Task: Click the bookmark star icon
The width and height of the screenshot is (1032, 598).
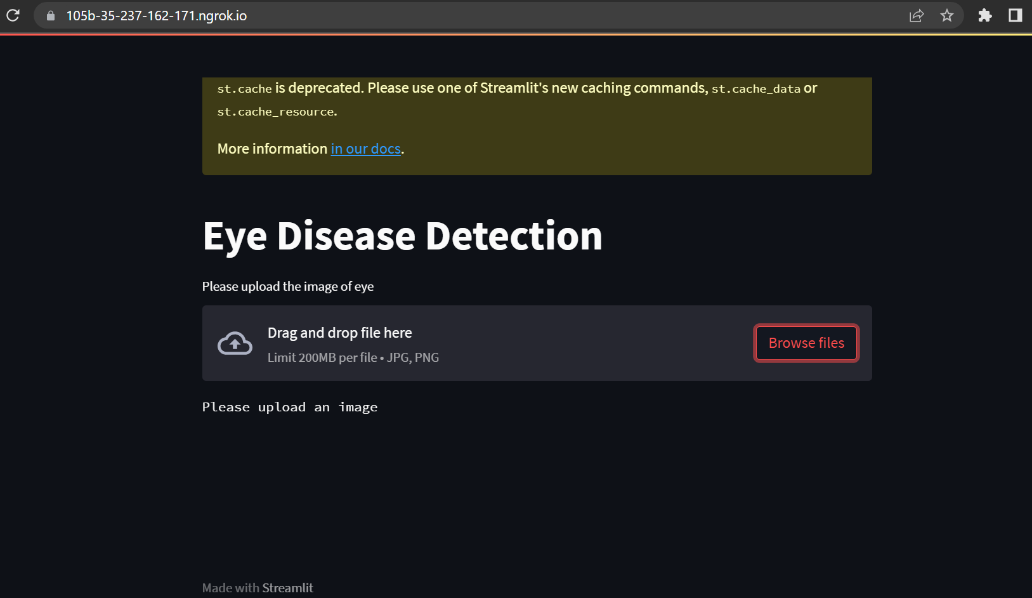Action: tap(947, 15)
